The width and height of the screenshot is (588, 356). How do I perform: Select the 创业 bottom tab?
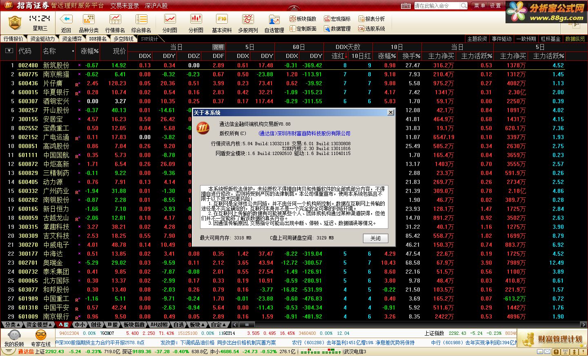(x=96, y=325)
